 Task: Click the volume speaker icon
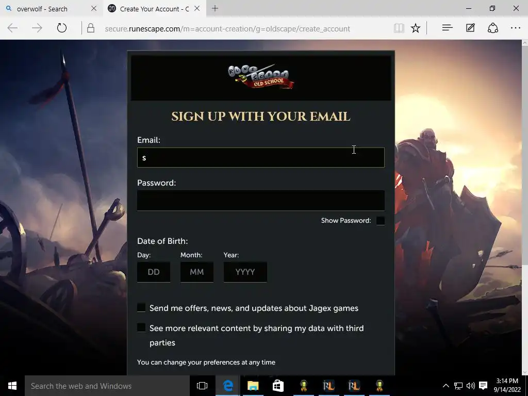[x=471, y=386]
